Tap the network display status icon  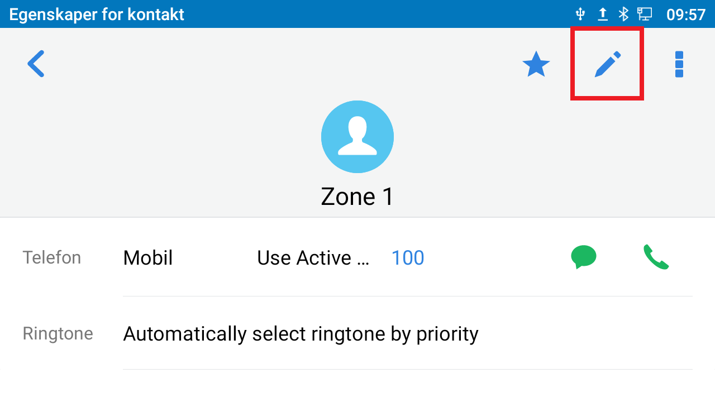point(645,14)
